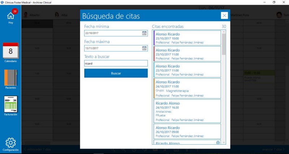Click results scrollbar down arrow
Image resolution: width=289 pixels, height=154 pixels.
[x=224, y=142]
